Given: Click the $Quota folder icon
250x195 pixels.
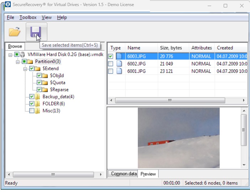Looking at the screenshot, I should (45, 83).
